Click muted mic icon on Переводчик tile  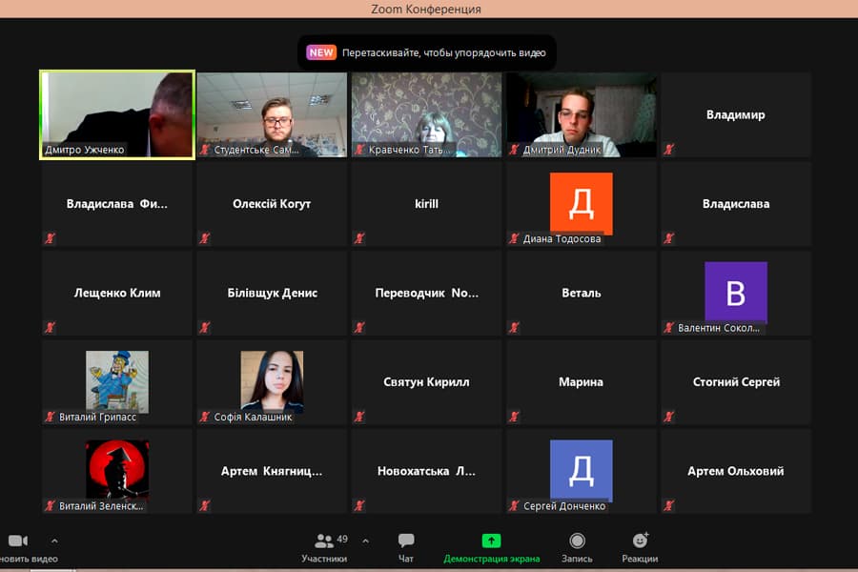359,327
